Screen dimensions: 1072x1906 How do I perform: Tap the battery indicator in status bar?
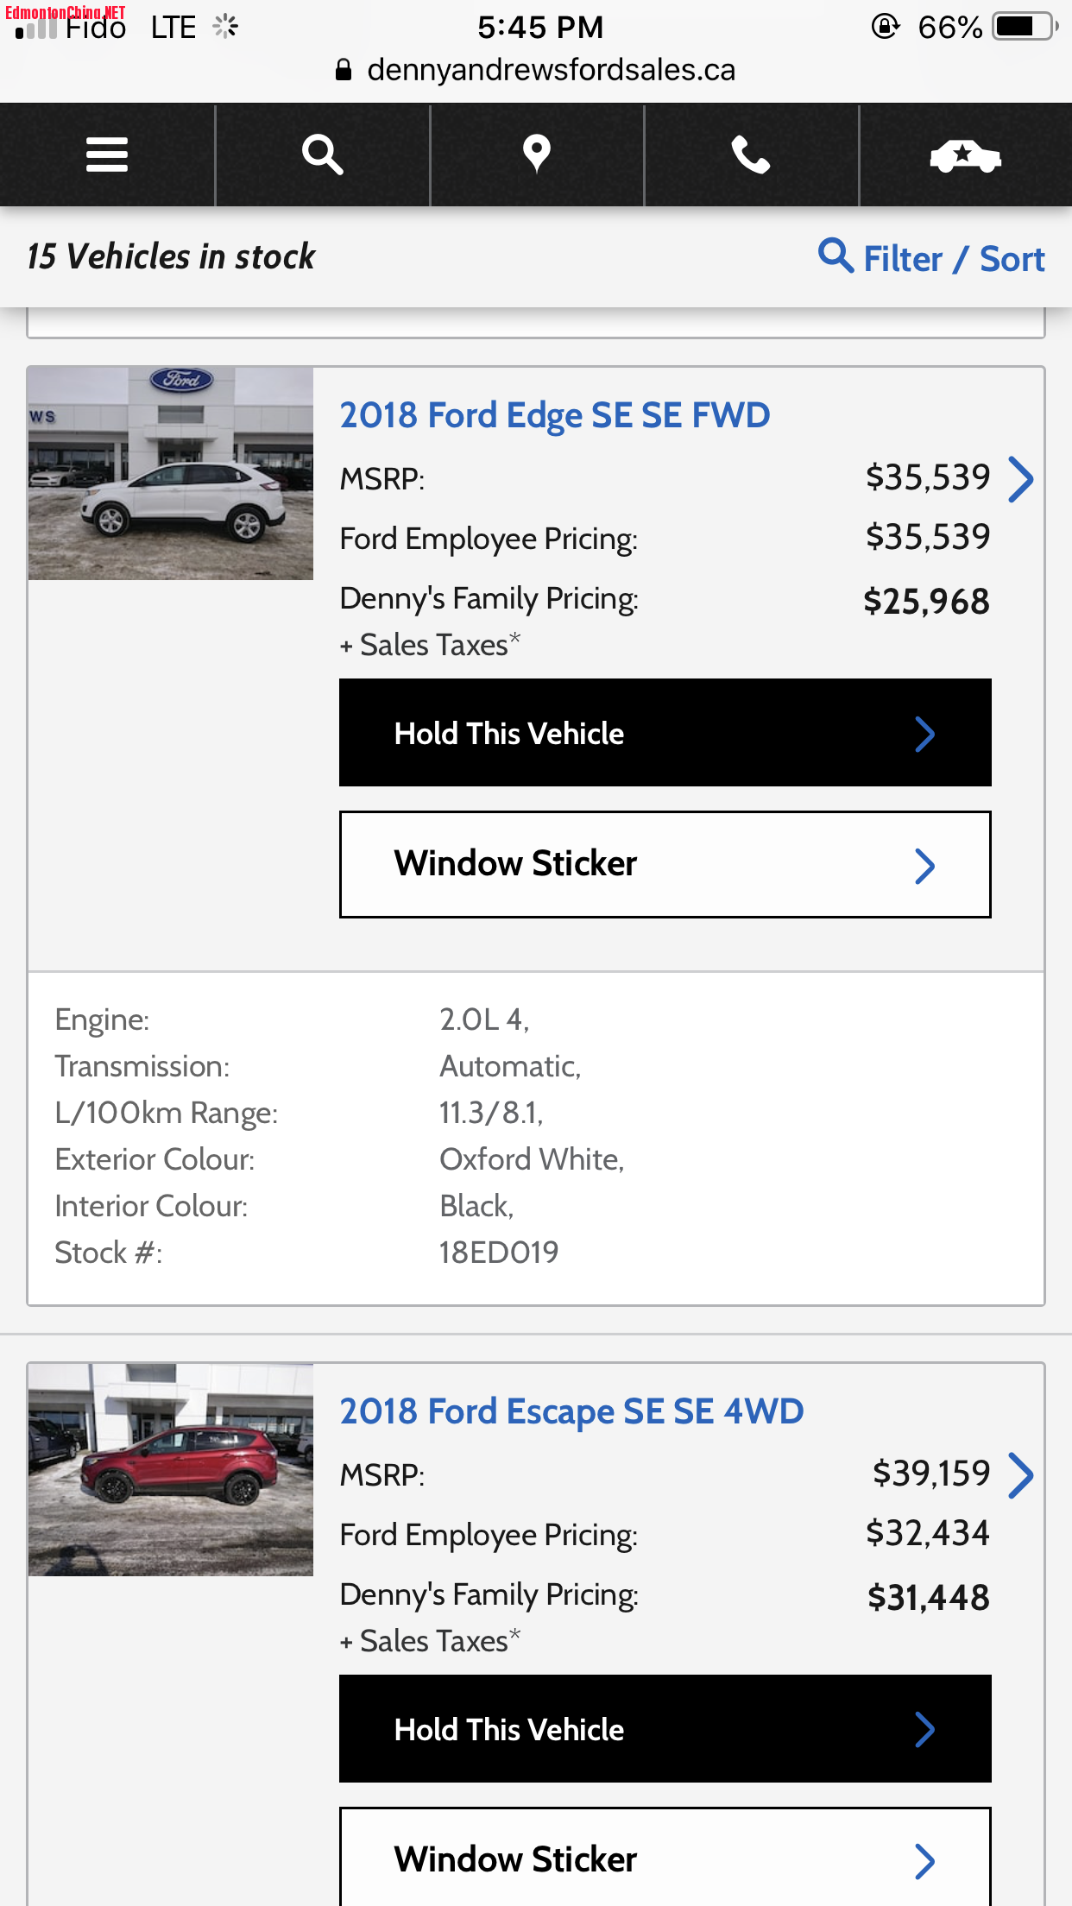[x=1024, y=27]
